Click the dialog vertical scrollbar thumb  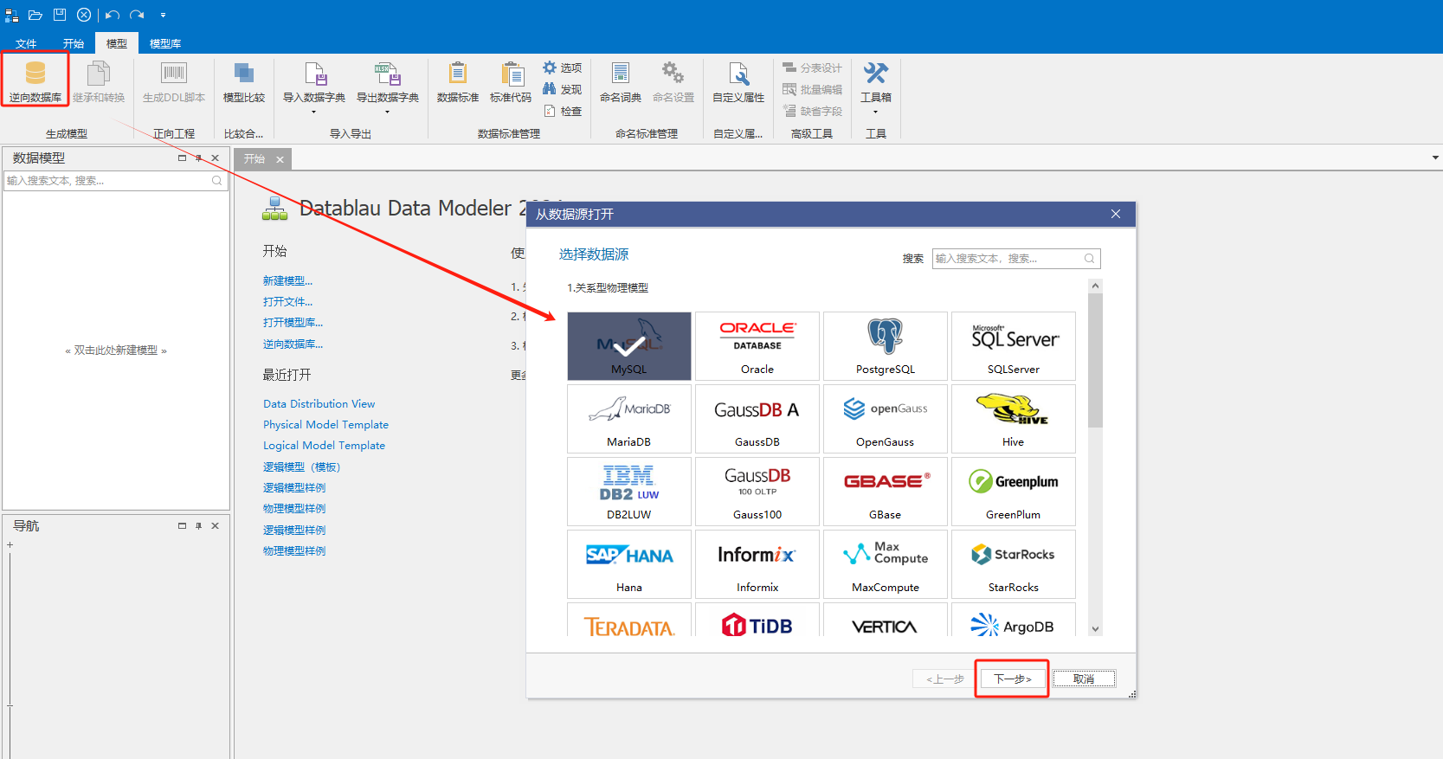tap(1095, 360)
